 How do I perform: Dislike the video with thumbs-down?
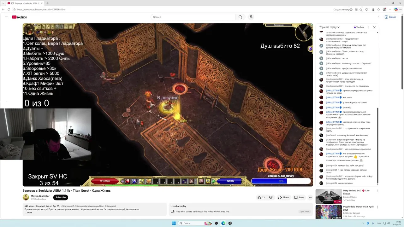point(271,197)
